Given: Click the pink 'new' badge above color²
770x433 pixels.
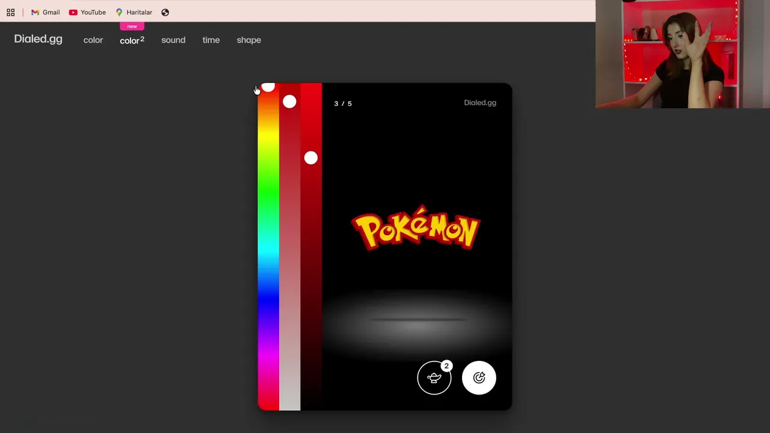Looking at the screenshot, I should point(132,26).
